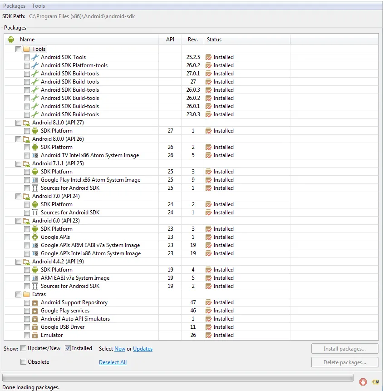The height and width of the screenshot is (391, 383).
Task: Click the system image icon for Android TV Intel x86
Action: [x=35, y=155]
